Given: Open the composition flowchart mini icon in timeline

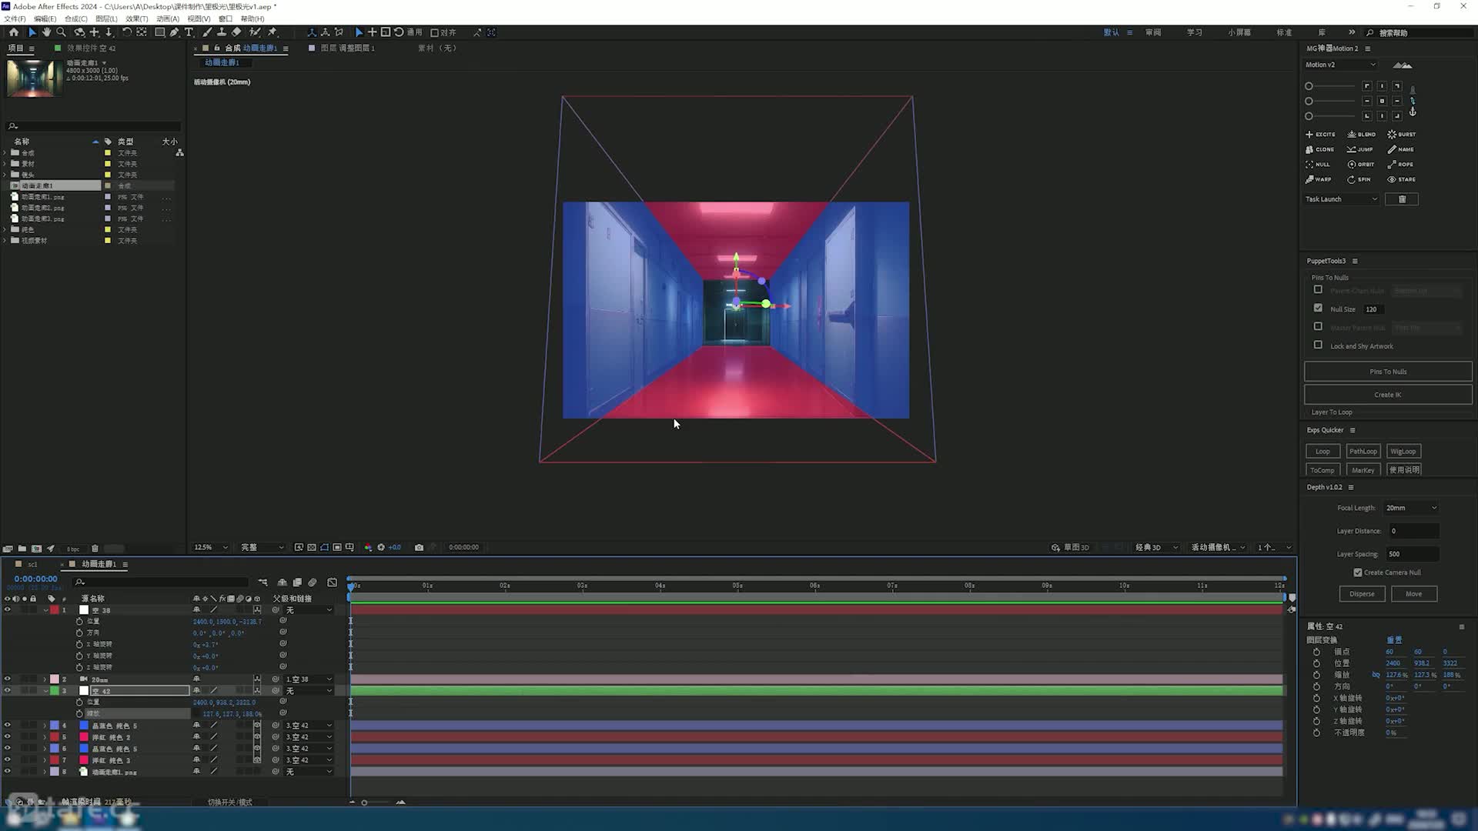Looking at the screenshot, I should click(262, 582).
